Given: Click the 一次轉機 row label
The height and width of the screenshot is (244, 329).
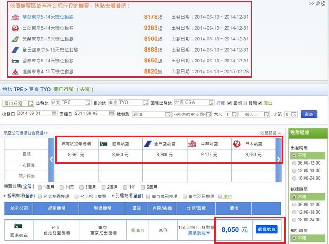Looking at the screenshot, I should (x=26, y=165).
